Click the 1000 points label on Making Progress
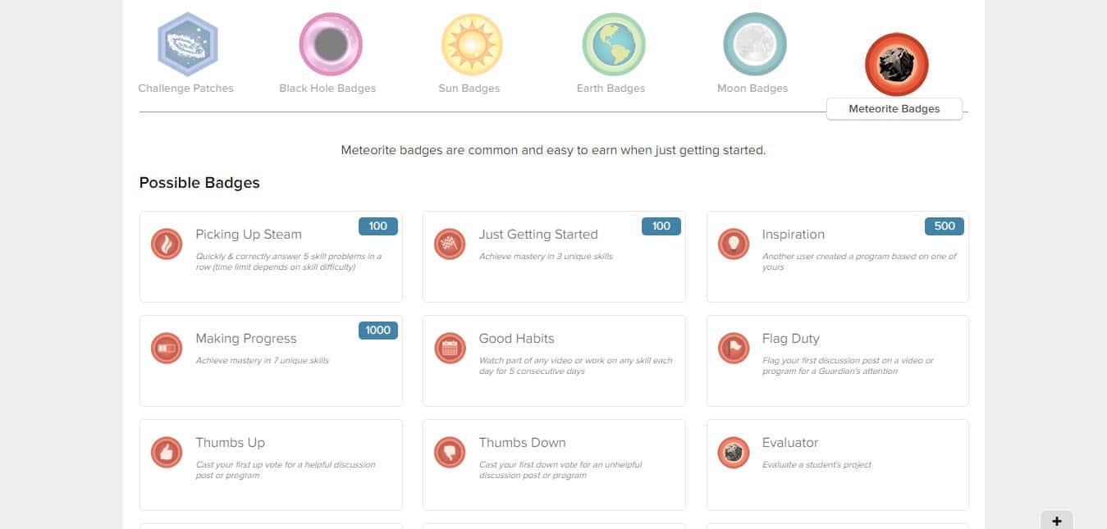Image resolution: width=1107 pixels, height=529 pixels. (378, 331)
